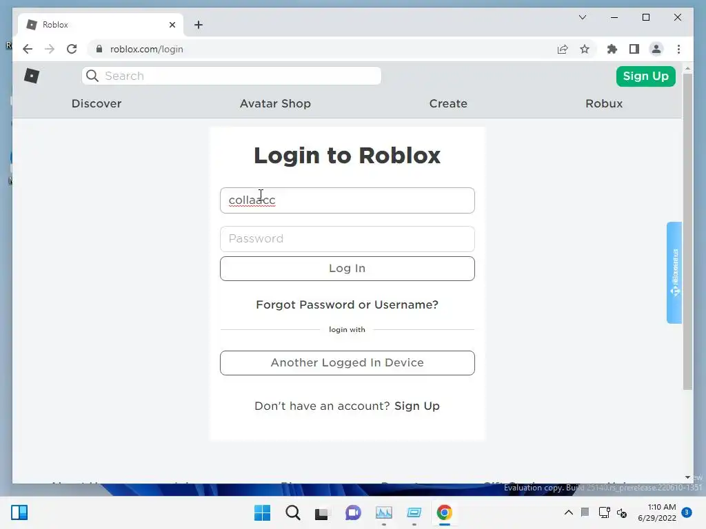The image size is (706, 529).
Task: Click Forgot Password or Username link
Action: [347, 304]
